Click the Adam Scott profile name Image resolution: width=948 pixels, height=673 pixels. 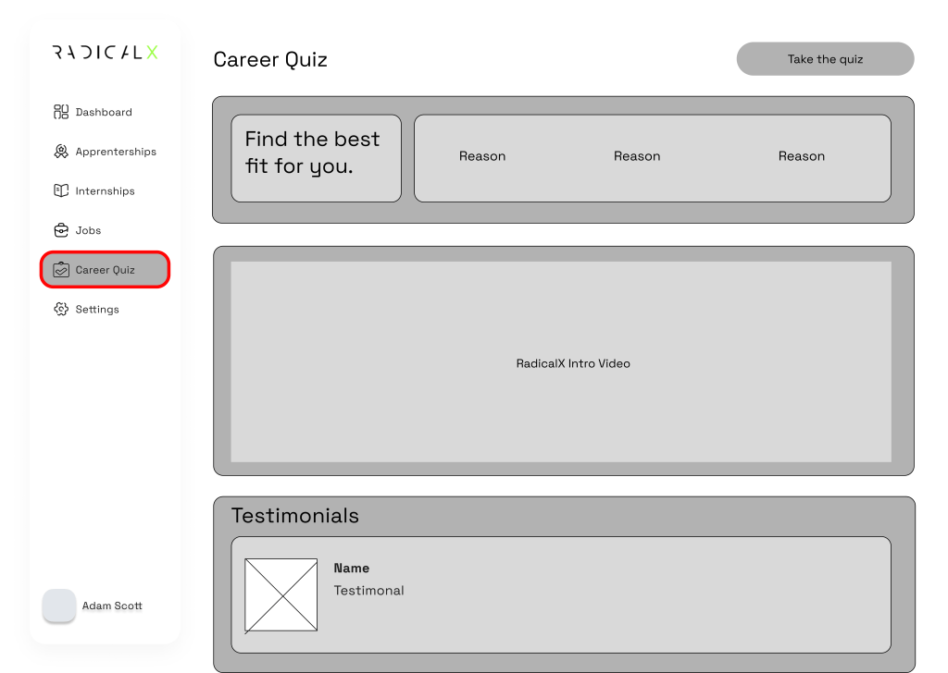coord(112,606)
